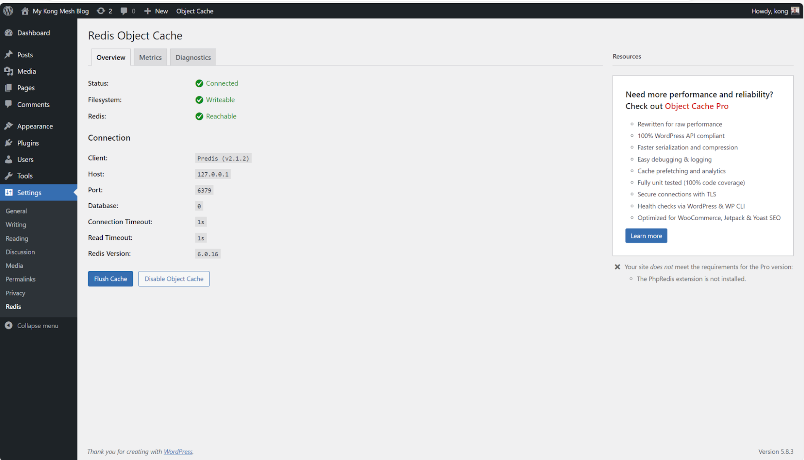The width and height of the screenshot is (804, 460).
Task: Click the WordPress logo icon
Action: point(8,11)
